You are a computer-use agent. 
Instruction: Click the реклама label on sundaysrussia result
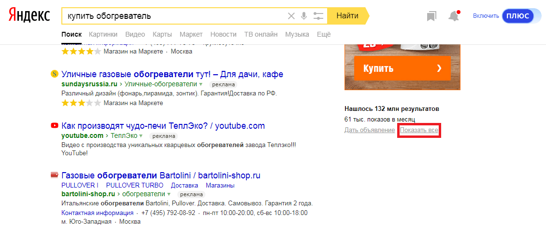(x=223, y=84)
